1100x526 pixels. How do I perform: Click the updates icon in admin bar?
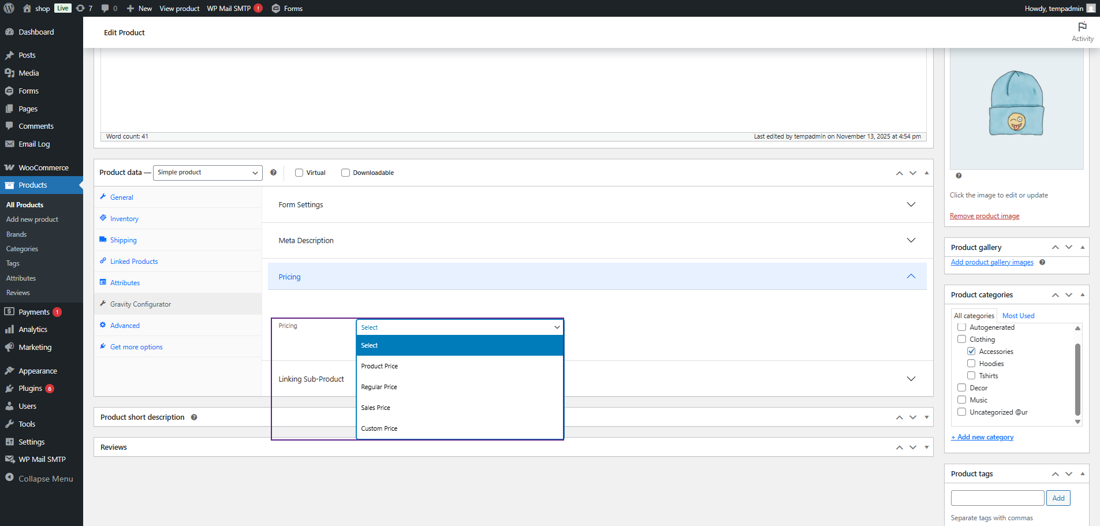pos(81,8)
